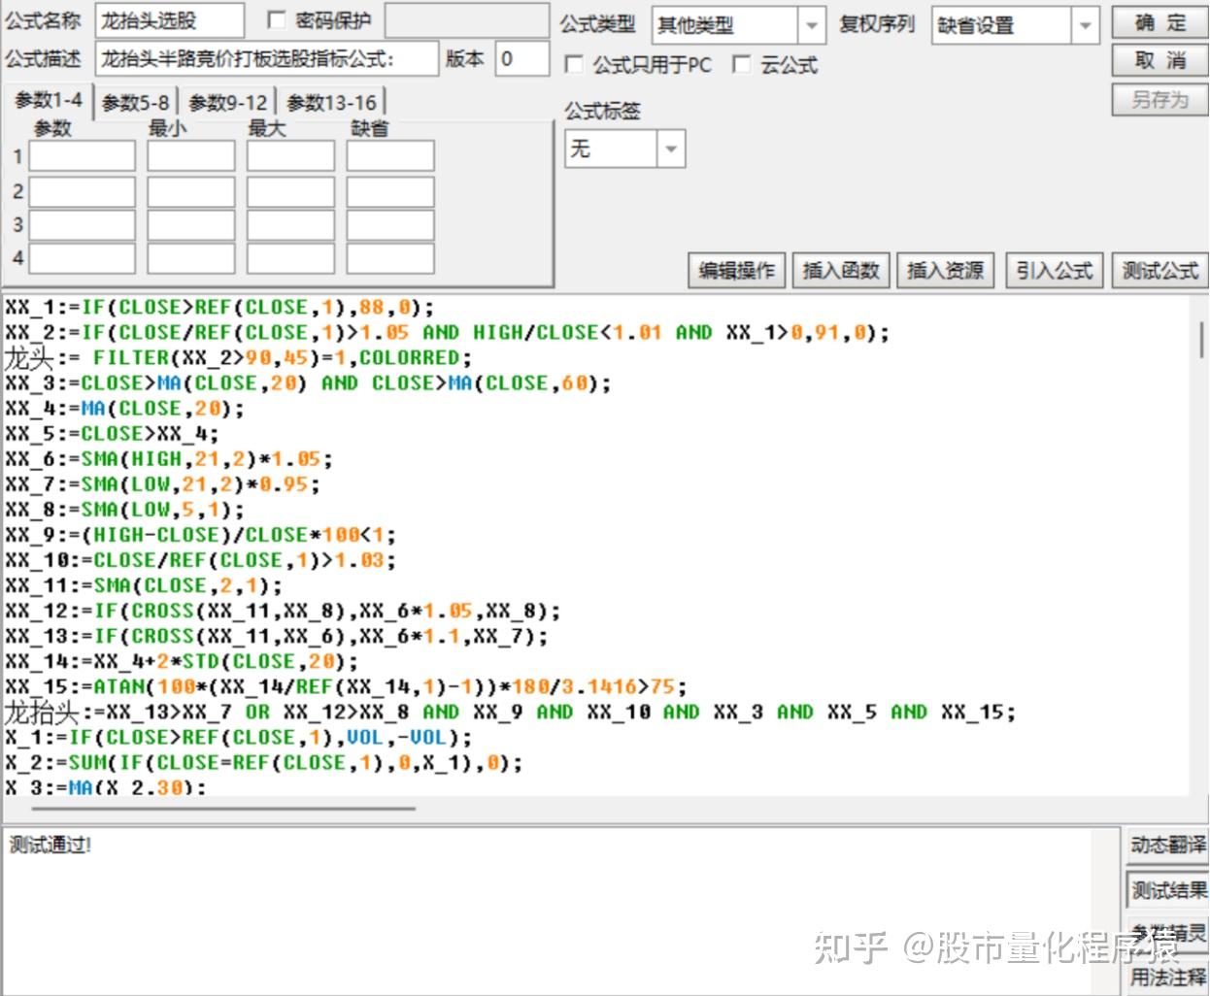Image resolution: width=1210 pixels, height=996 pixels.
Task: Click the line XX_4:=MA(CLOSE,20)
Action: tap(124, 409)
